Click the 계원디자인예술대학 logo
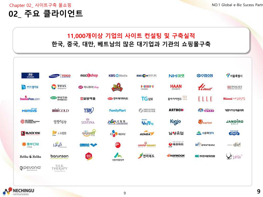Viewport: 263px width, 197px height. (234, 110)
